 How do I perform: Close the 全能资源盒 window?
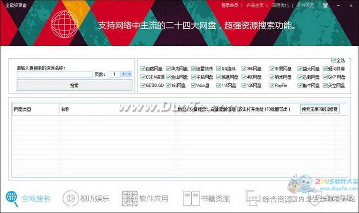[351, 6]
